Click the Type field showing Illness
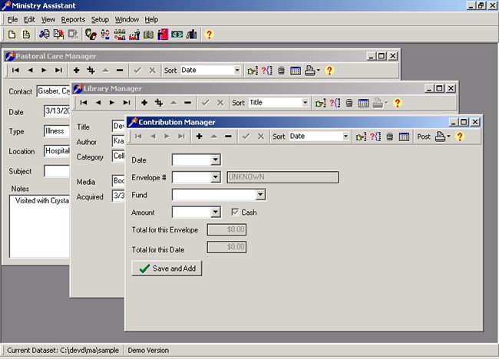 pyautogui.click(x=57, y=131)
